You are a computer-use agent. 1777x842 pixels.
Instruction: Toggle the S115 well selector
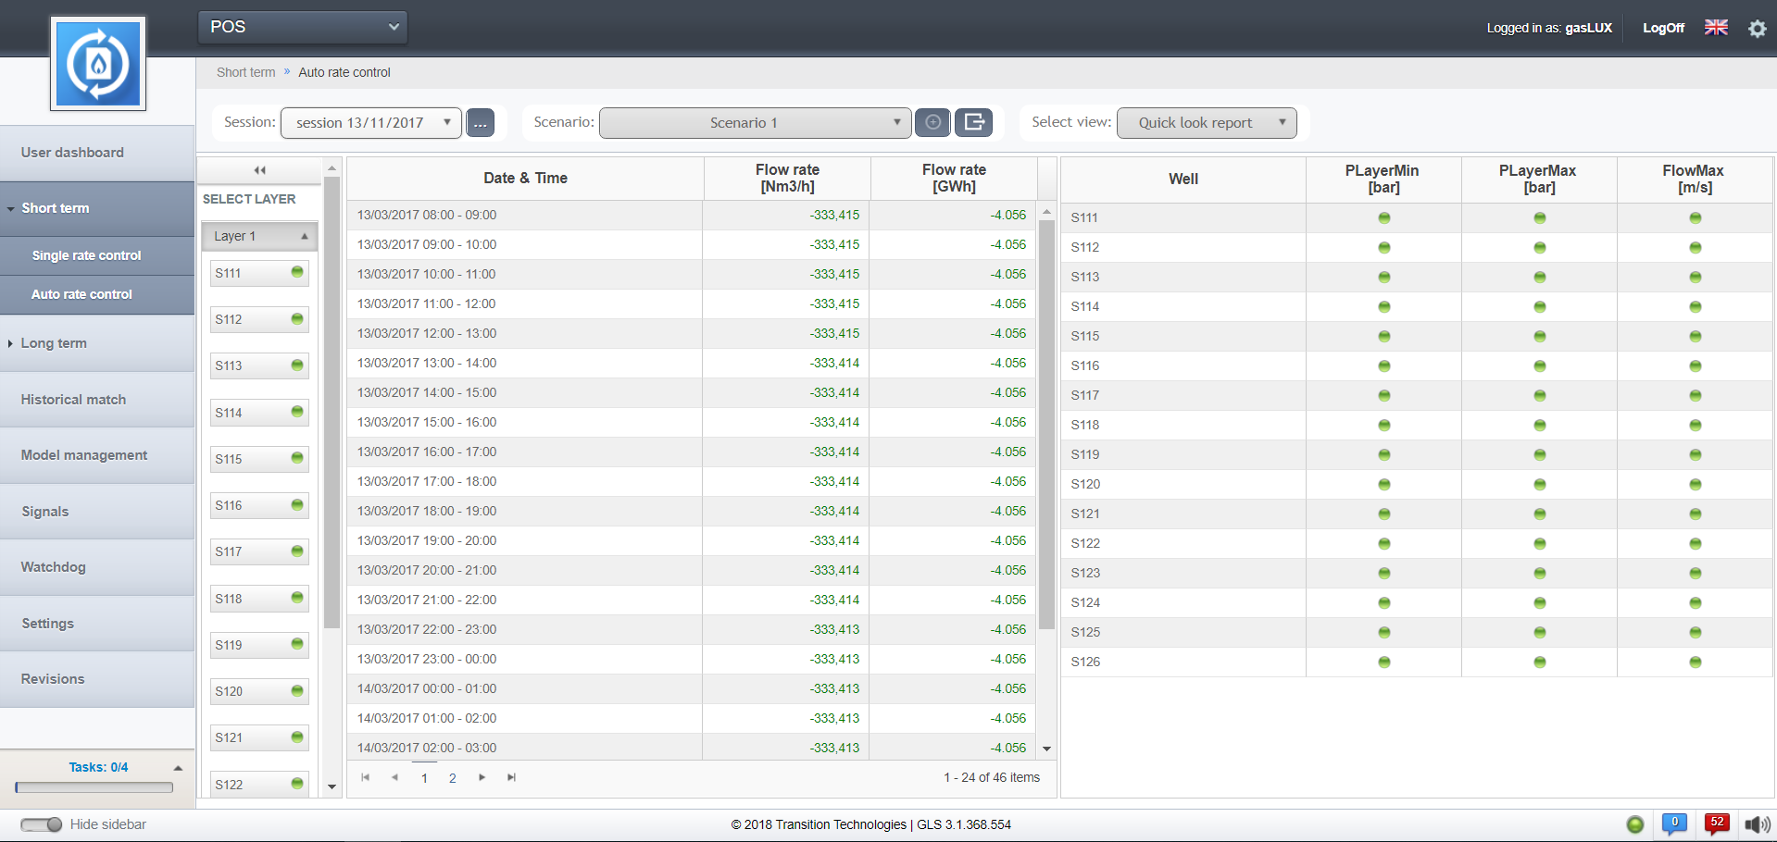[259, 459]
